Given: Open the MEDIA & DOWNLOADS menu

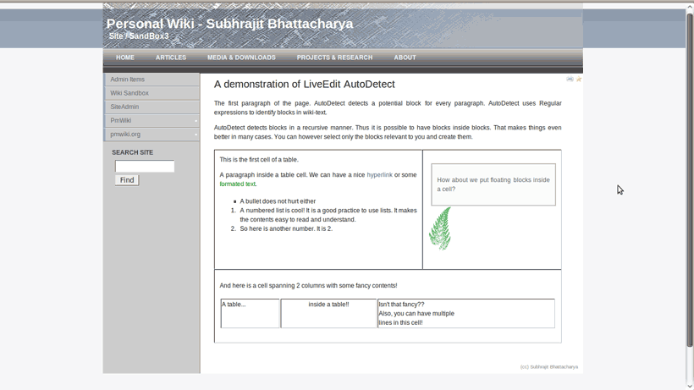Looking at the screenshot, I should tap(241, 58).
